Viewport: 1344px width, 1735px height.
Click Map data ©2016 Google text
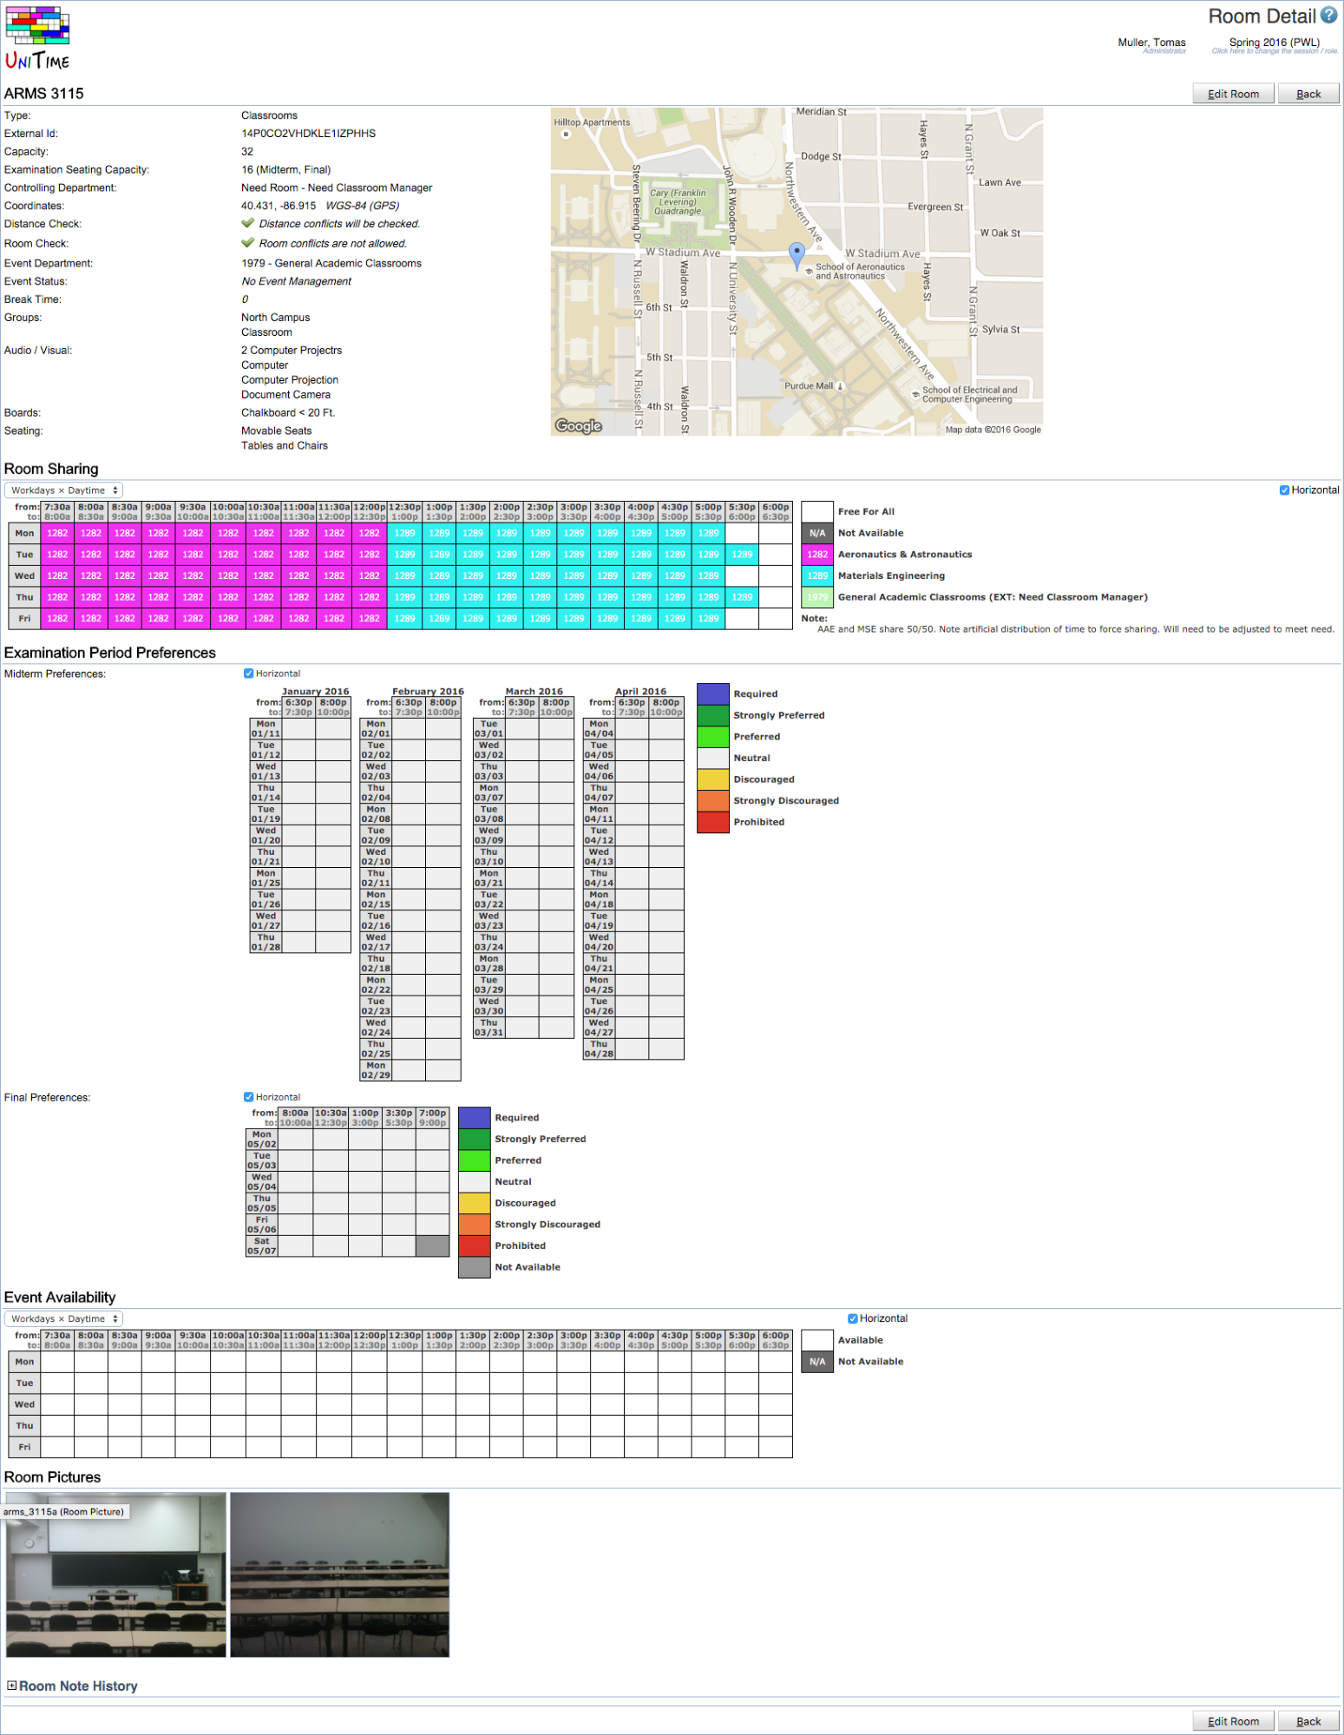993,430
